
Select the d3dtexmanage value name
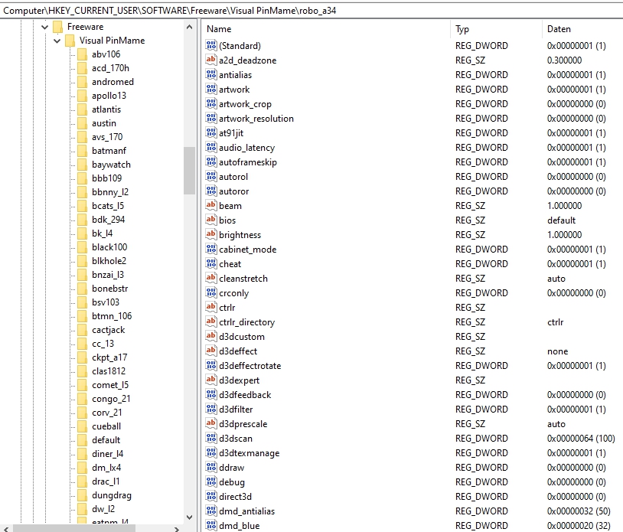(249, 453)
